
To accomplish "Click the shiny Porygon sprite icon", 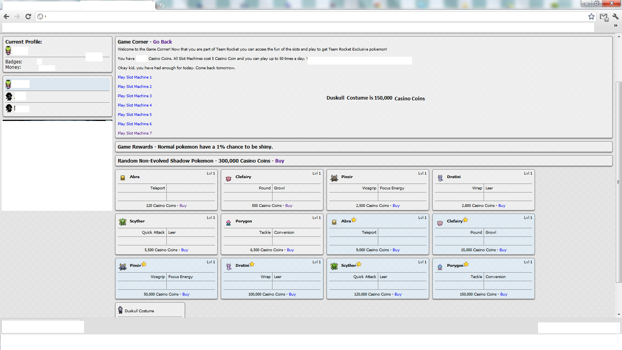I will (440, 267).
